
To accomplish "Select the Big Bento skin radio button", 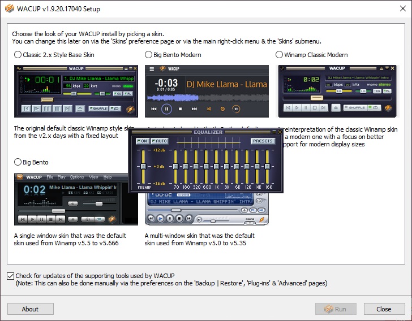I will point(18,162).
